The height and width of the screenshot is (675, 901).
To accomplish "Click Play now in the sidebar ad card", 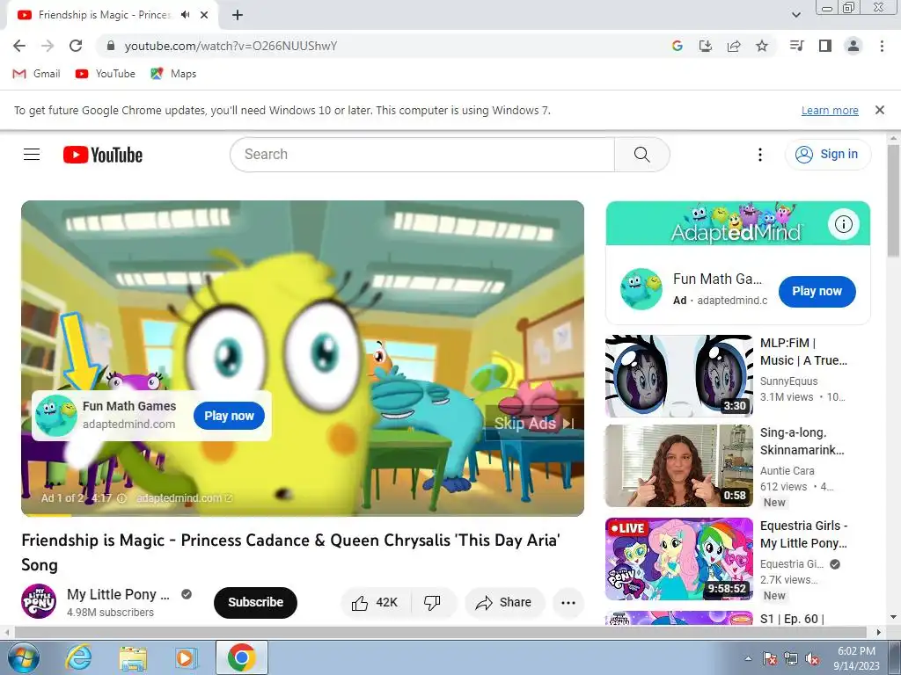I will [817, 292].
